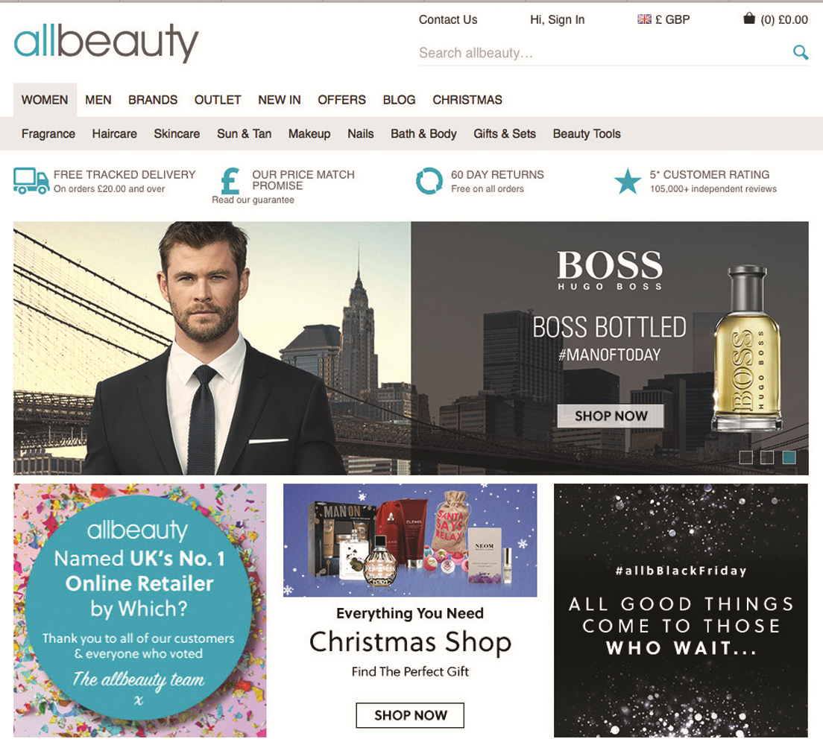Click the pound sign price match icon
Image resolution: width=823 pixels, height=745 pixels.
230,180
